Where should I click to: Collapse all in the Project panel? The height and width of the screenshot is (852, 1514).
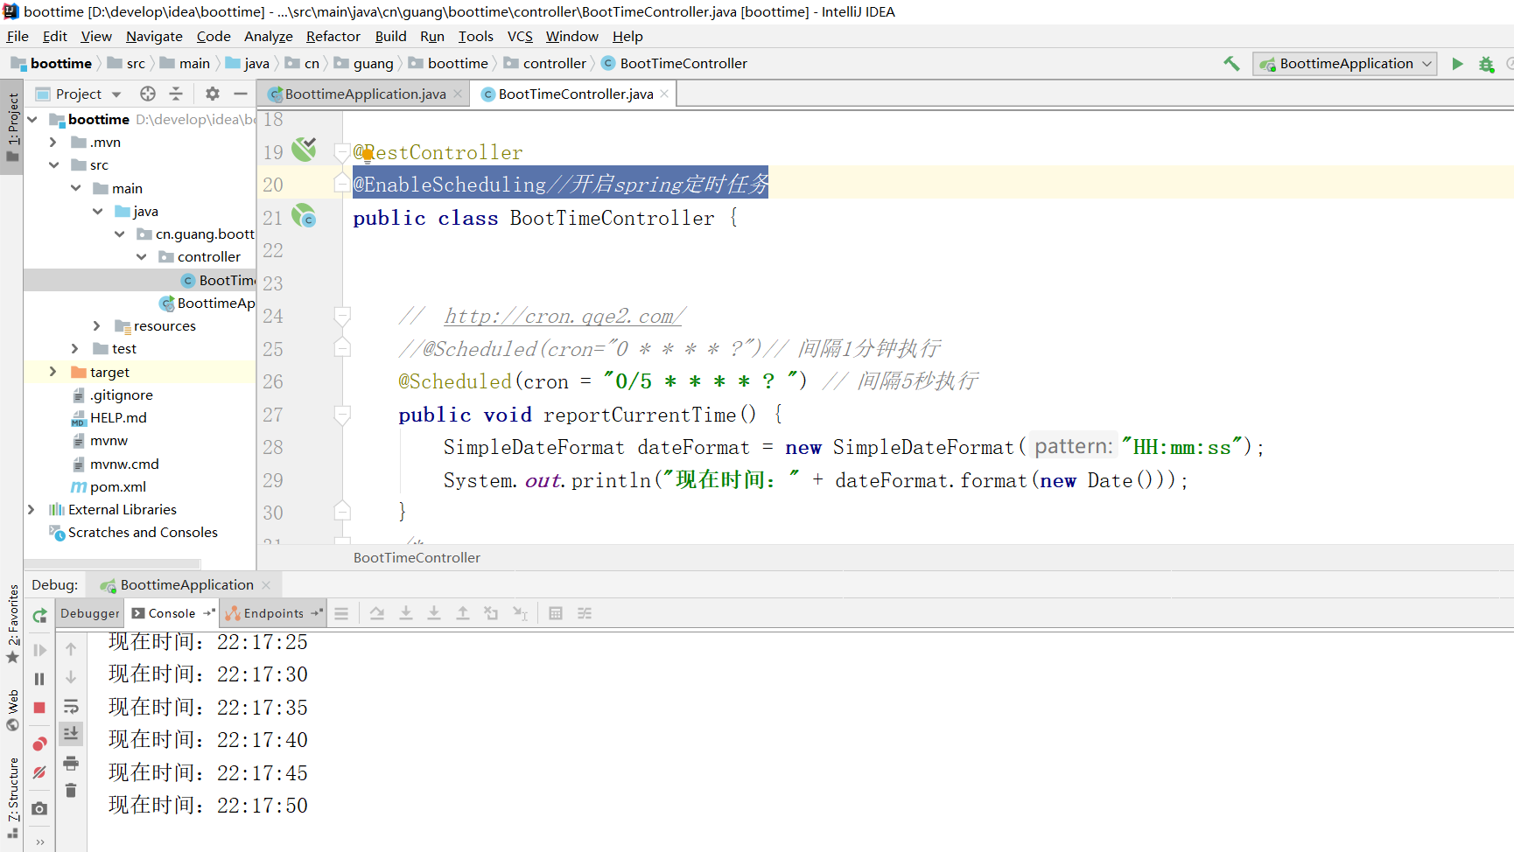click(x=176, y=94)
